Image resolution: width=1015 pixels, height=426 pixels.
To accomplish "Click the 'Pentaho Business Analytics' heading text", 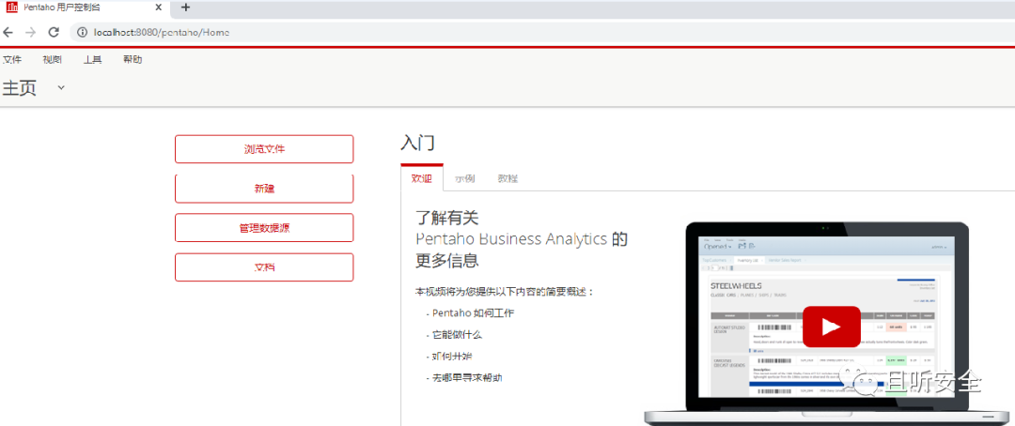I will pyautogui.click(x=511, y=239).
